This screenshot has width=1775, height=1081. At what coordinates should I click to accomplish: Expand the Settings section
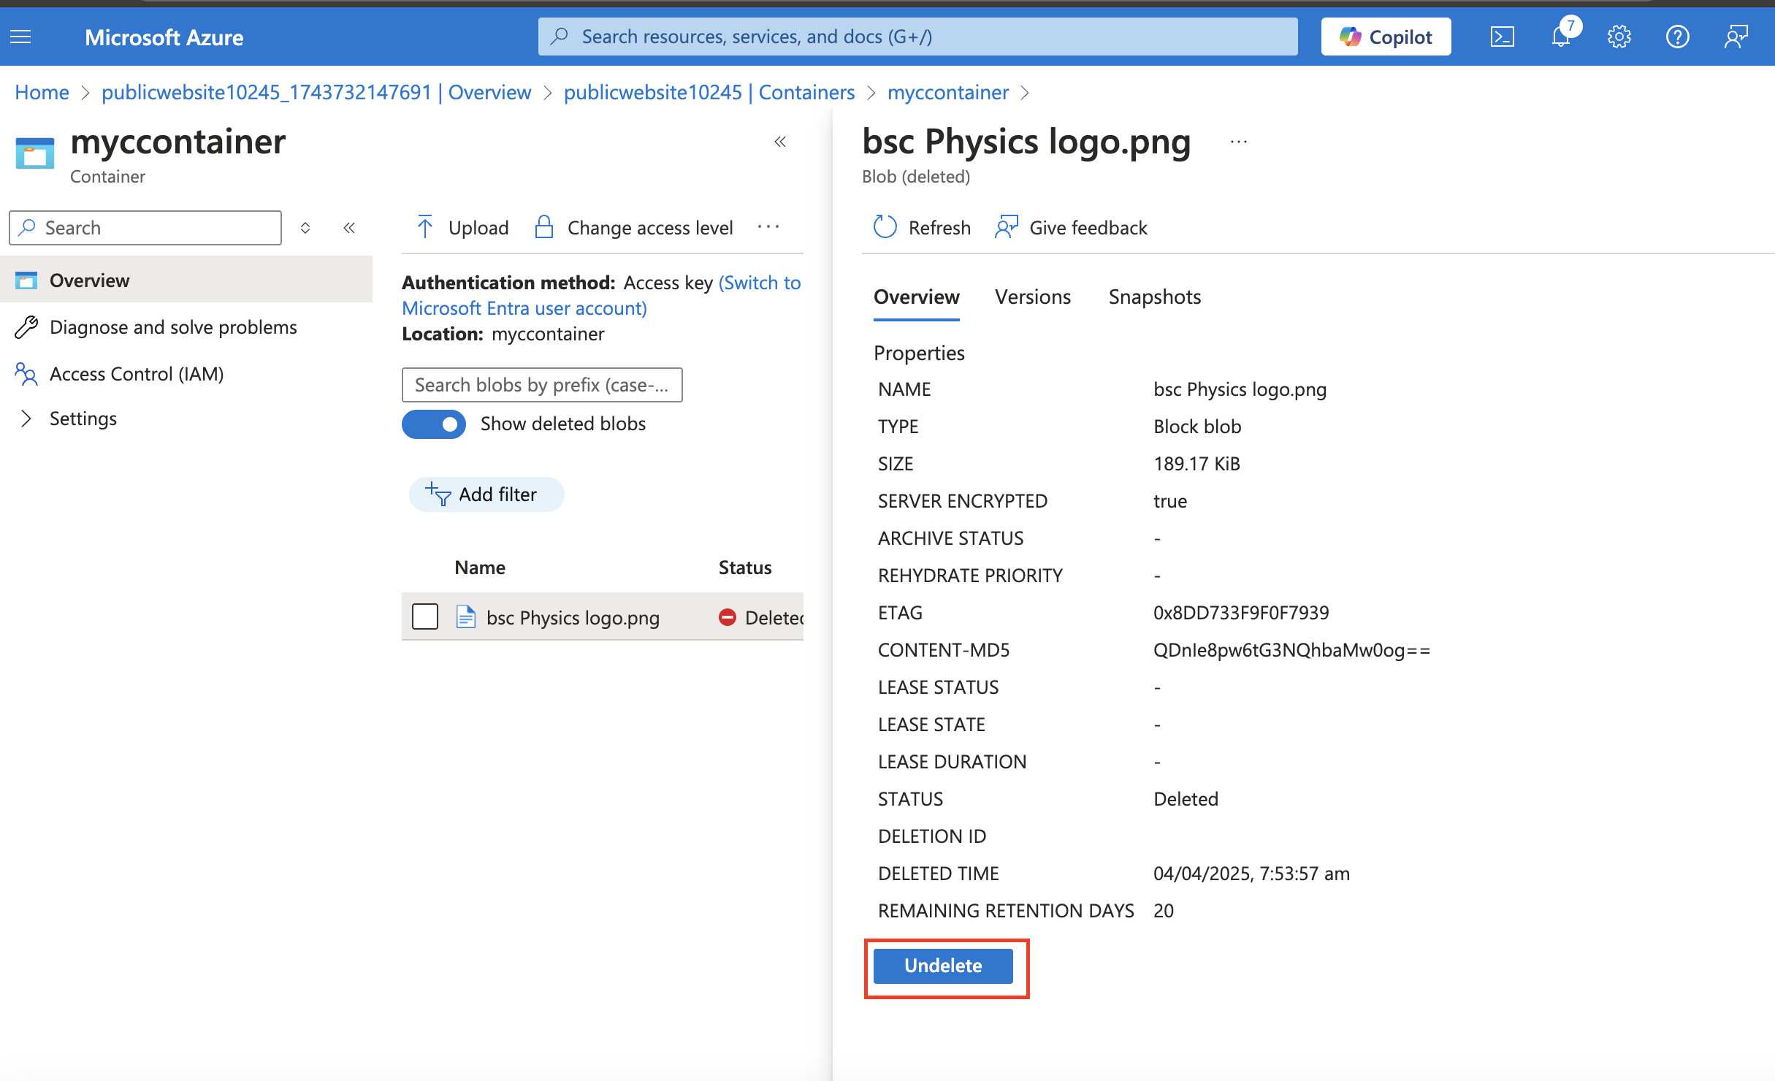pos(83,419)
